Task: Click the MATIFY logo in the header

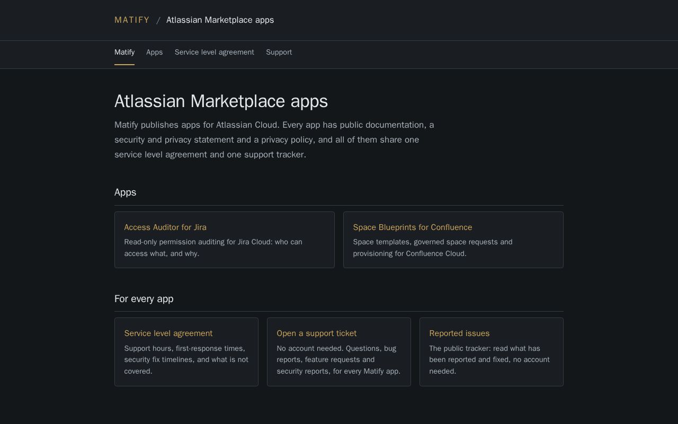Action: pyautogui.click(x=132, y=20)
